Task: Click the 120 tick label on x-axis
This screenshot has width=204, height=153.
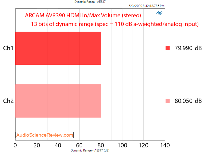Action: [x=143, y=145]
